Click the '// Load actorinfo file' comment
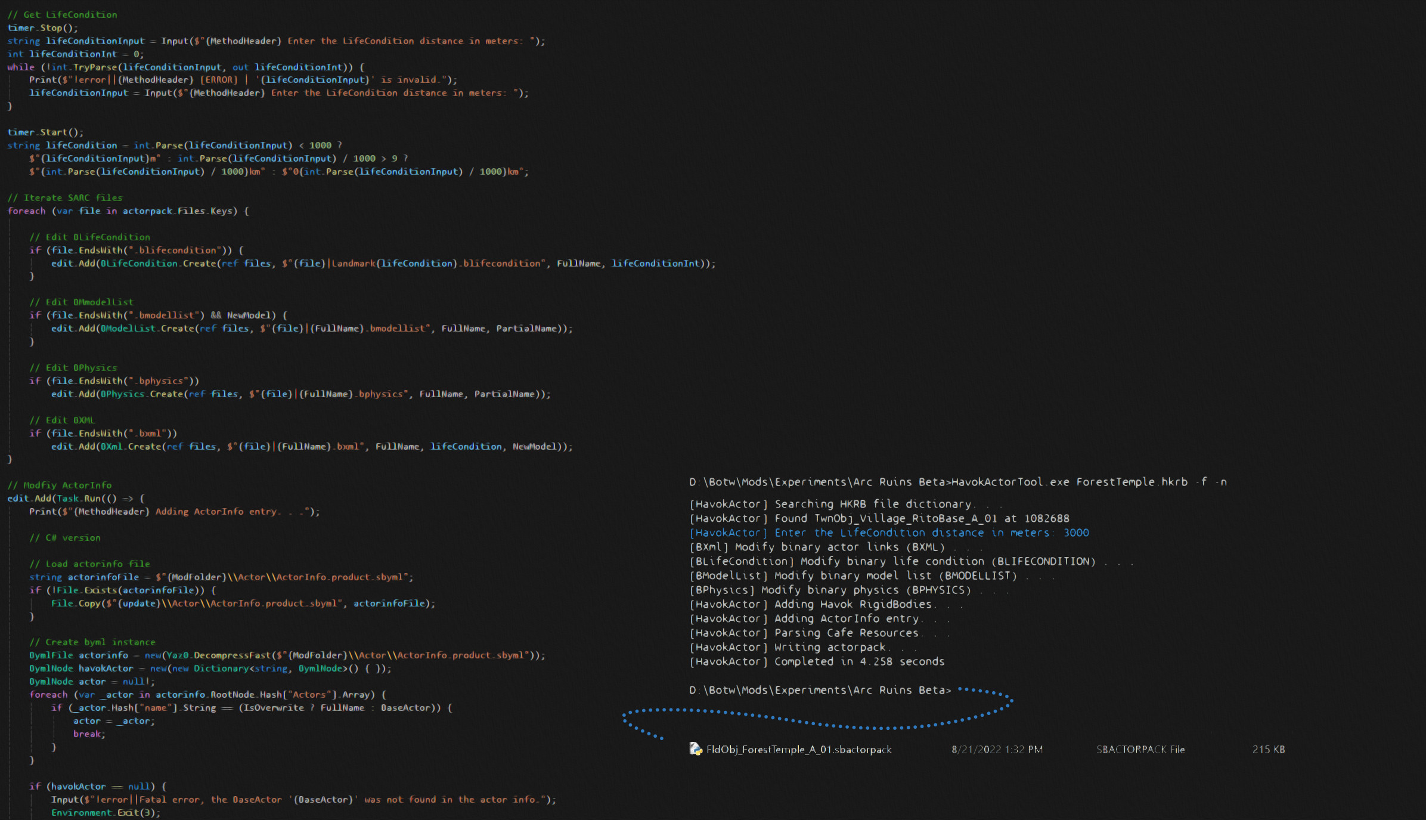 tap(89, 564)
